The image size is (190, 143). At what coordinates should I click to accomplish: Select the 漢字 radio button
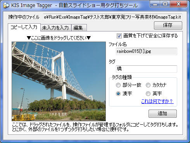118,94
